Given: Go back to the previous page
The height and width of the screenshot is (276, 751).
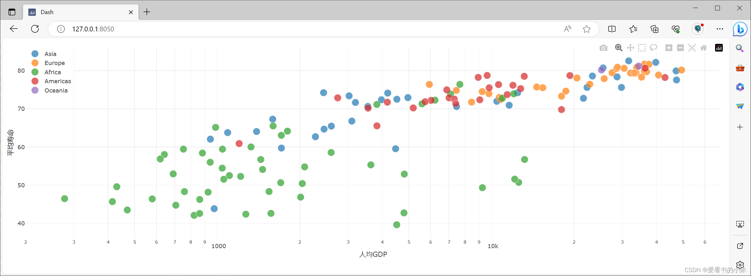Looking at the screenshot, I should point(14,29).
